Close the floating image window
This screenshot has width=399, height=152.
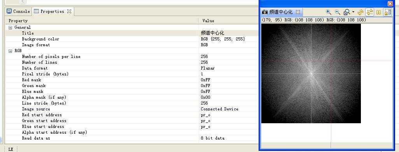(390, 3)
